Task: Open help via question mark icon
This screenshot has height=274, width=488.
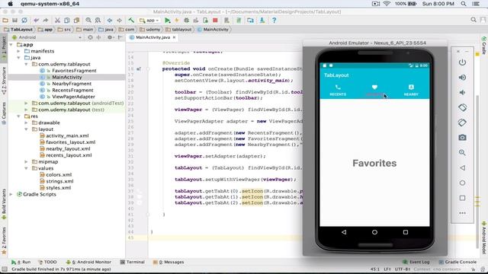Action: click(x=274, y=21)
